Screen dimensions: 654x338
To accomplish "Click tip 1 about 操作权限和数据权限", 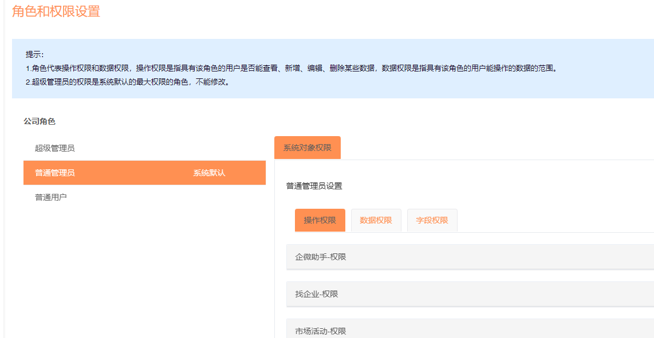I will 291,68.
